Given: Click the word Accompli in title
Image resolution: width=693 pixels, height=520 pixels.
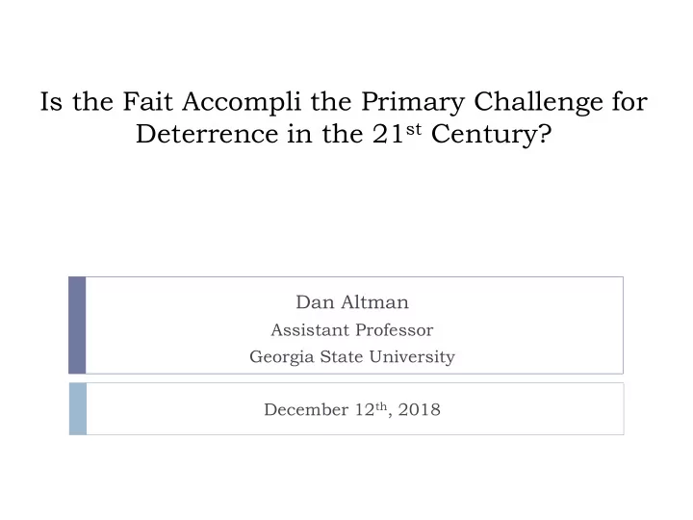Looking at the screenshot, I should point(242,103).
